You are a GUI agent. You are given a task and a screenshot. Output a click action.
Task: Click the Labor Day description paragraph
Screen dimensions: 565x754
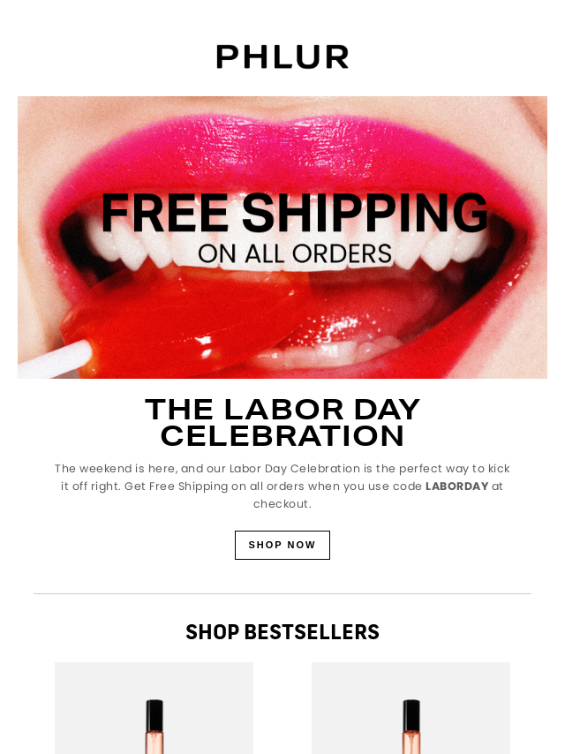pyautogui.click(x=282, y=486)
